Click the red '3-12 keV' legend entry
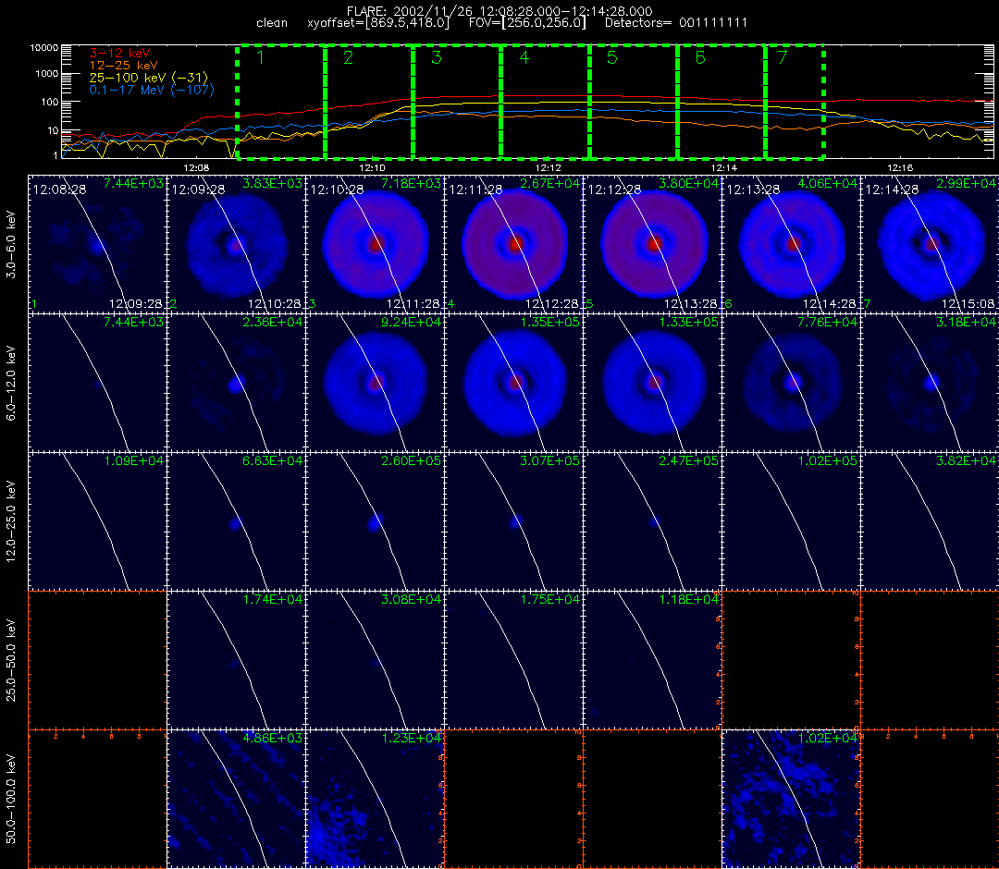The image size is (999, 869). coord(119,54)
